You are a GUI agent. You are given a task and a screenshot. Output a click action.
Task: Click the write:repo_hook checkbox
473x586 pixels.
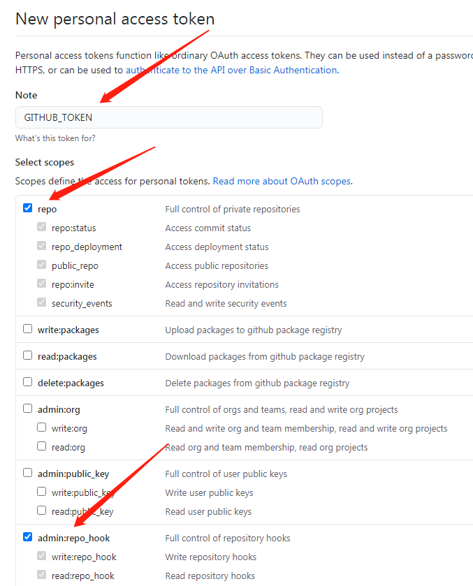(x=42, y=556)
